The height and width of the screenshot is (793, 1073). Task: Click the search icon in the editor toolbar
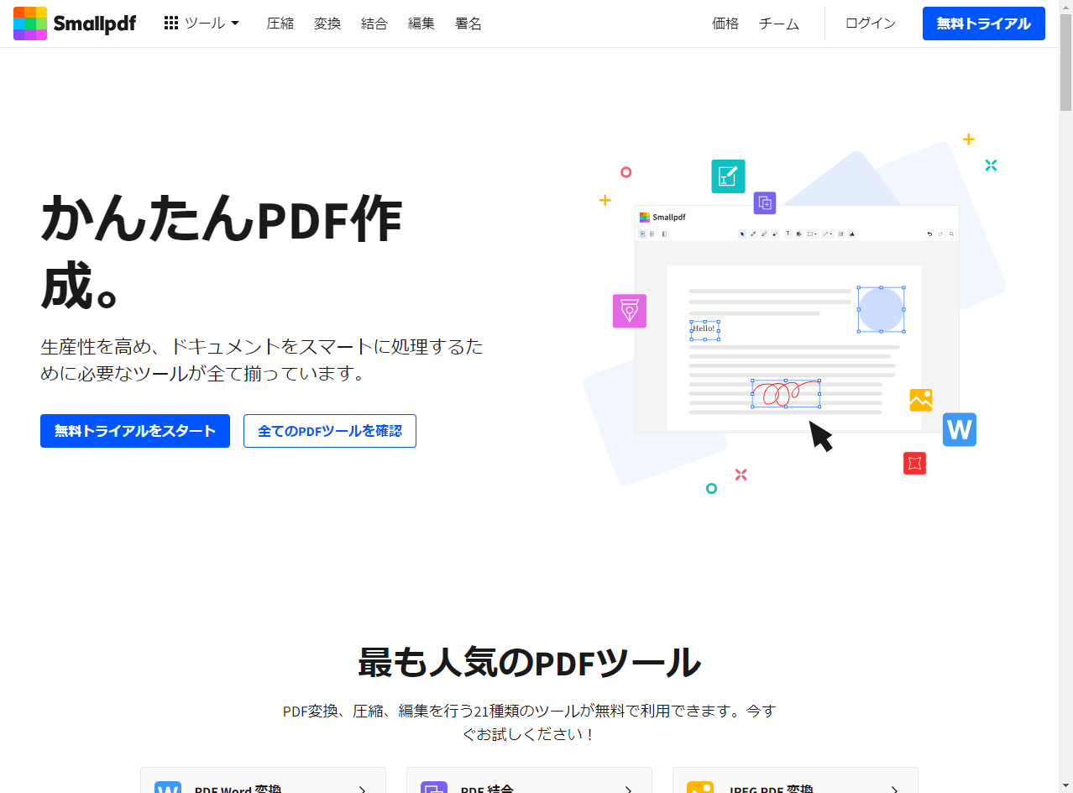(951, 234)
